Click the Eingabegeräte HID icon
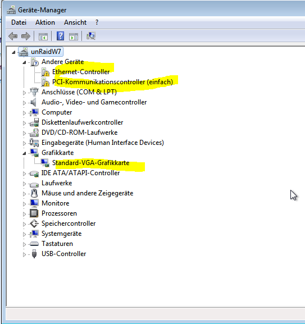The image size is (305, 324). (x=34, y=143)
